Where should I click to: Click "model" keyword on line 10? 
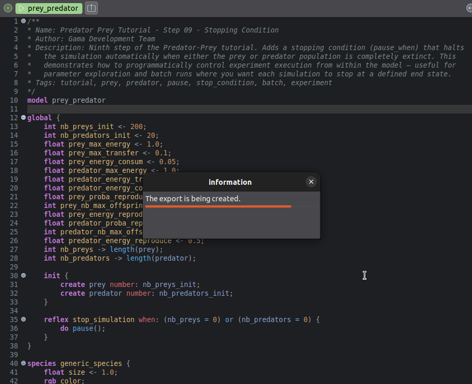tap(37, 100)
